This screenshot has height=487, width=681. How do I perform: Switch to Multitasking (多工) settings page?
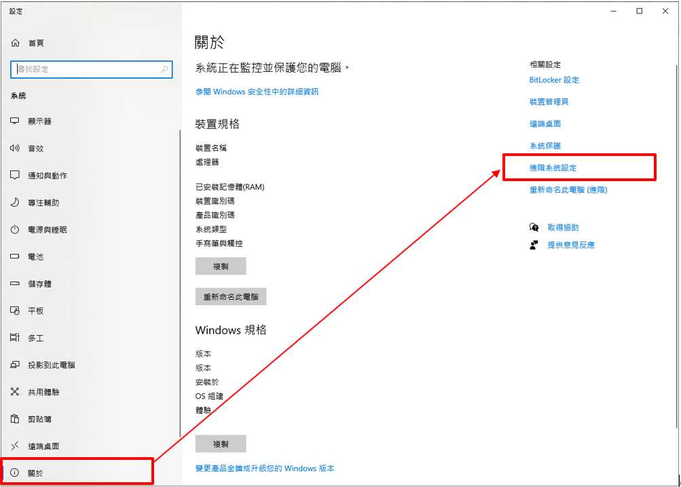[35, 338]
